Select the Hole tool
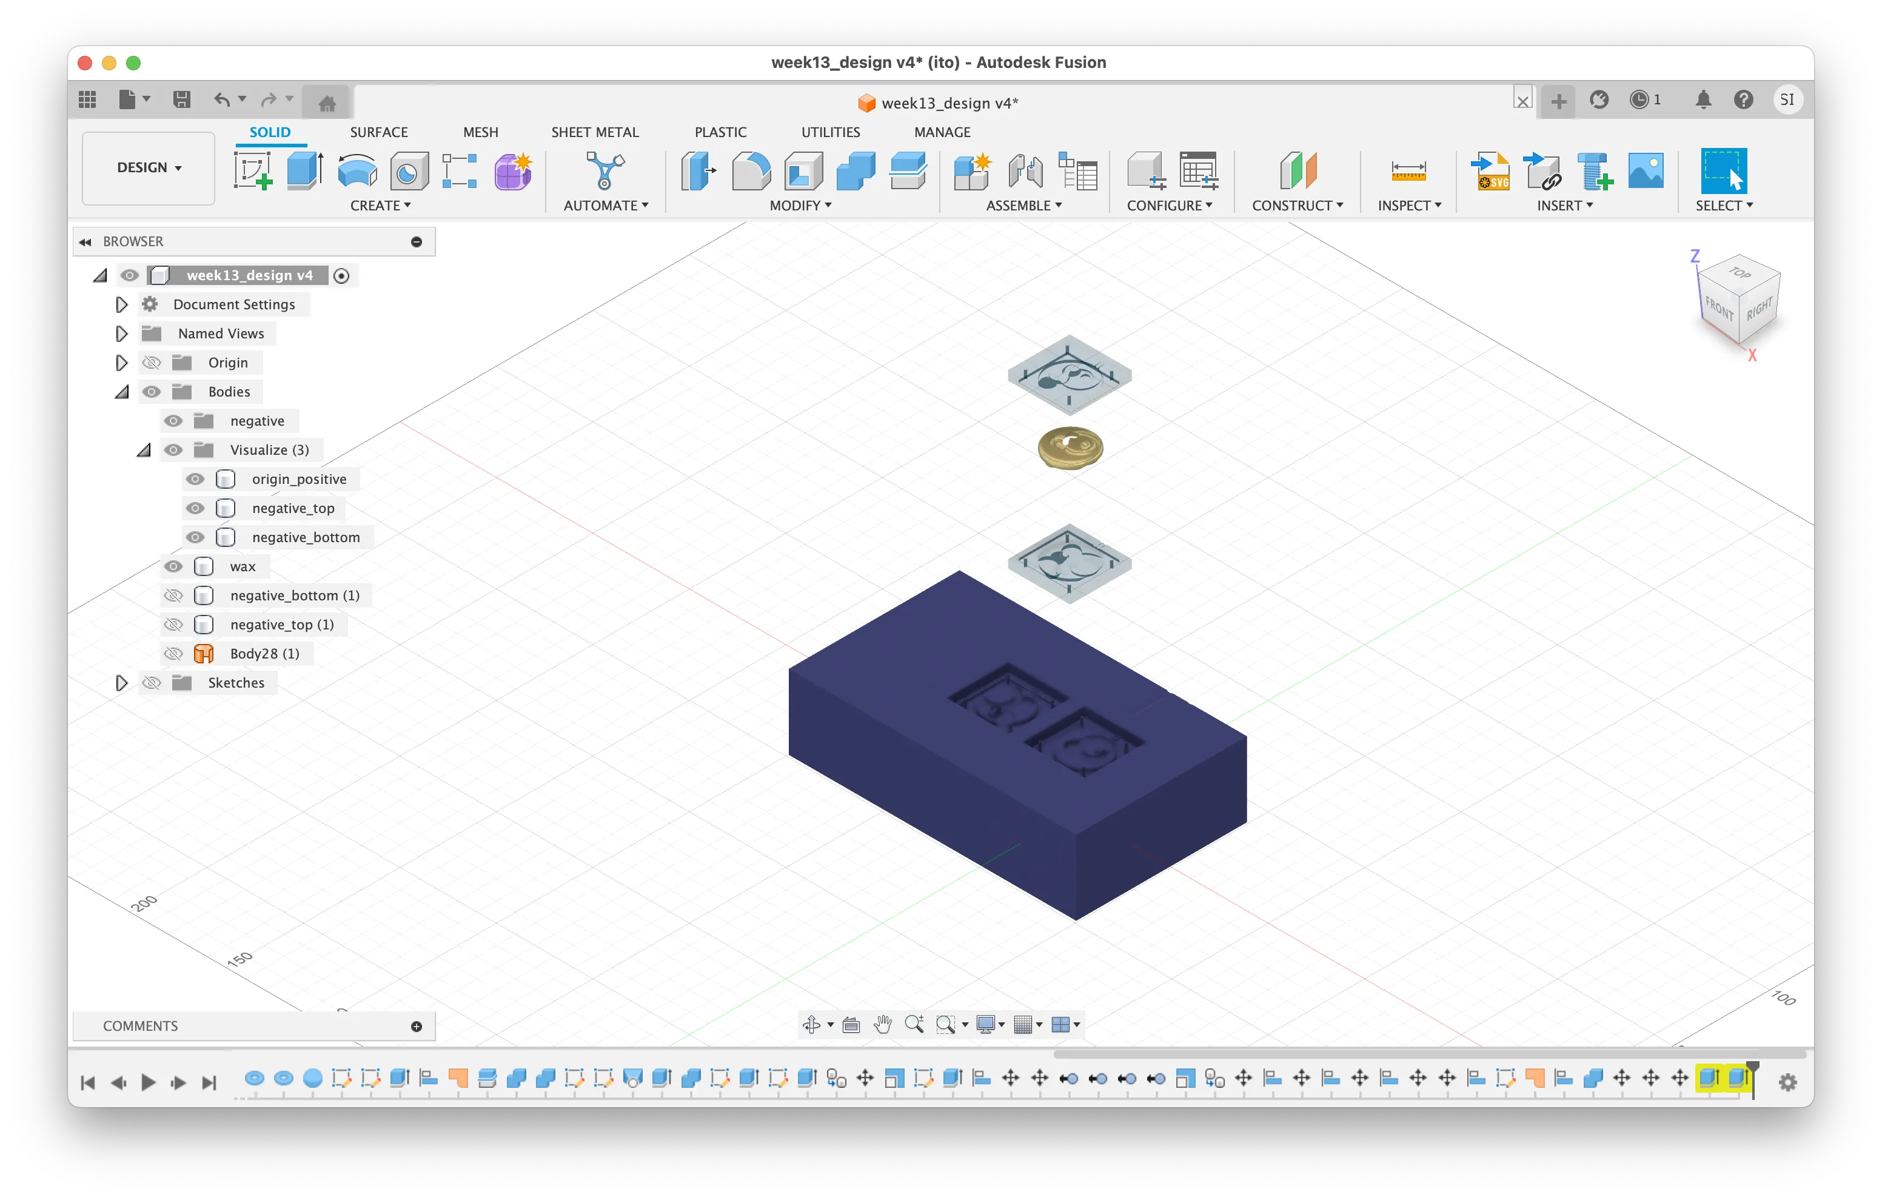This screenshot has width=1882, height=1197. tap(409, 170)
